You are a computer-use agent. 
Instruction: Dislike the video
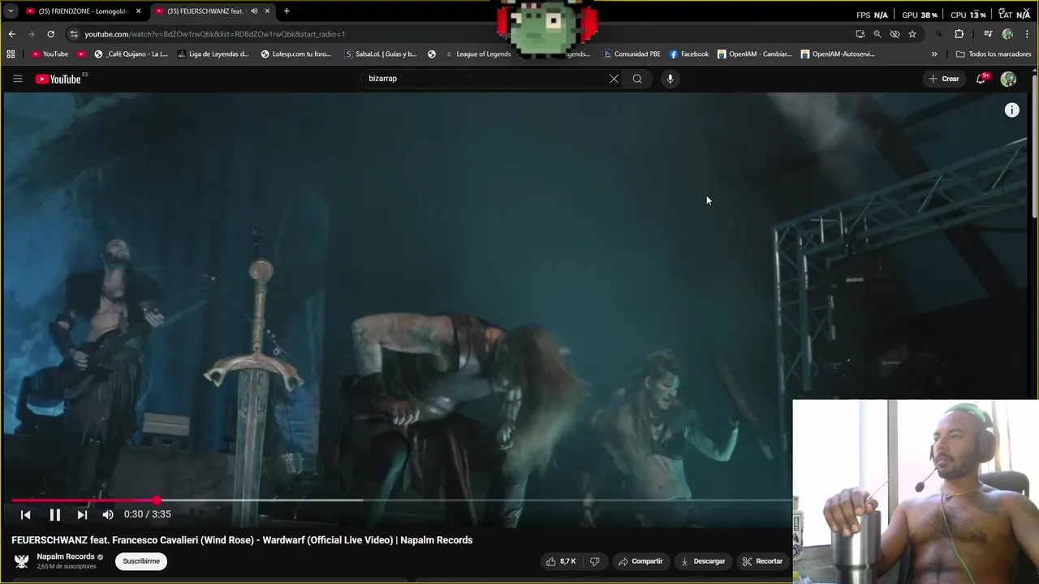point(594,561)
